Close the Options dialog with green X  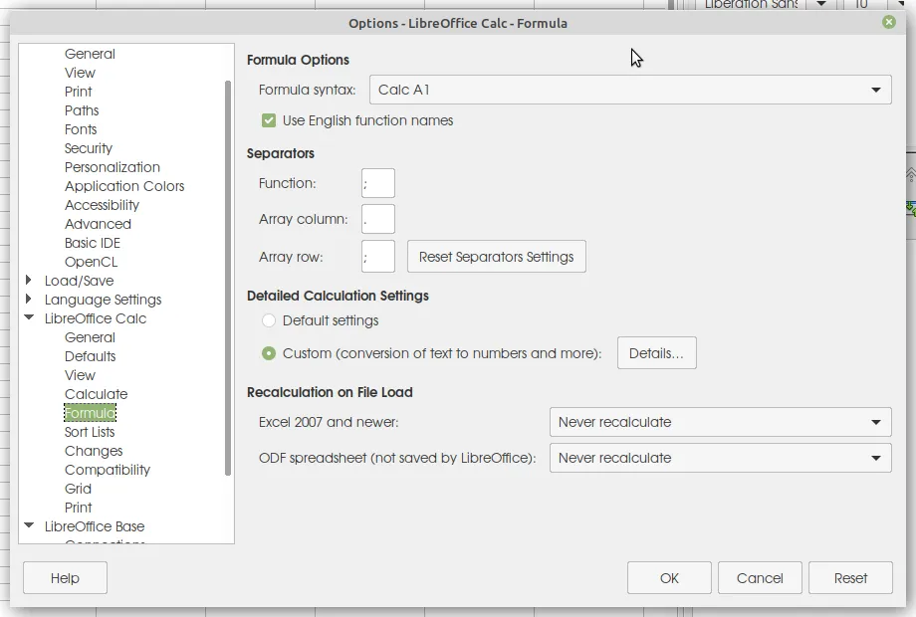pos(888,22)
